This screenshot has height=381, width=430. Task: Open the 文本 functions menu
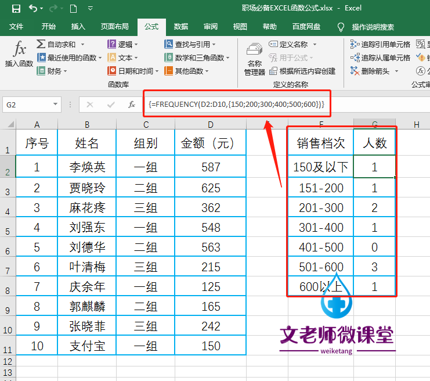pyautogui.click(x=122, y=57)
